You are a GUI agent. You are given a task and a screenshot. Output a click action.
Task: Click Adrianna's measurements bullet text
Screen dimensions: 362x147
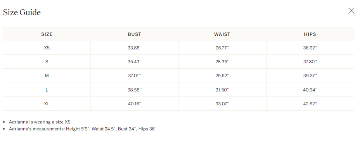(x=83, y=129)
